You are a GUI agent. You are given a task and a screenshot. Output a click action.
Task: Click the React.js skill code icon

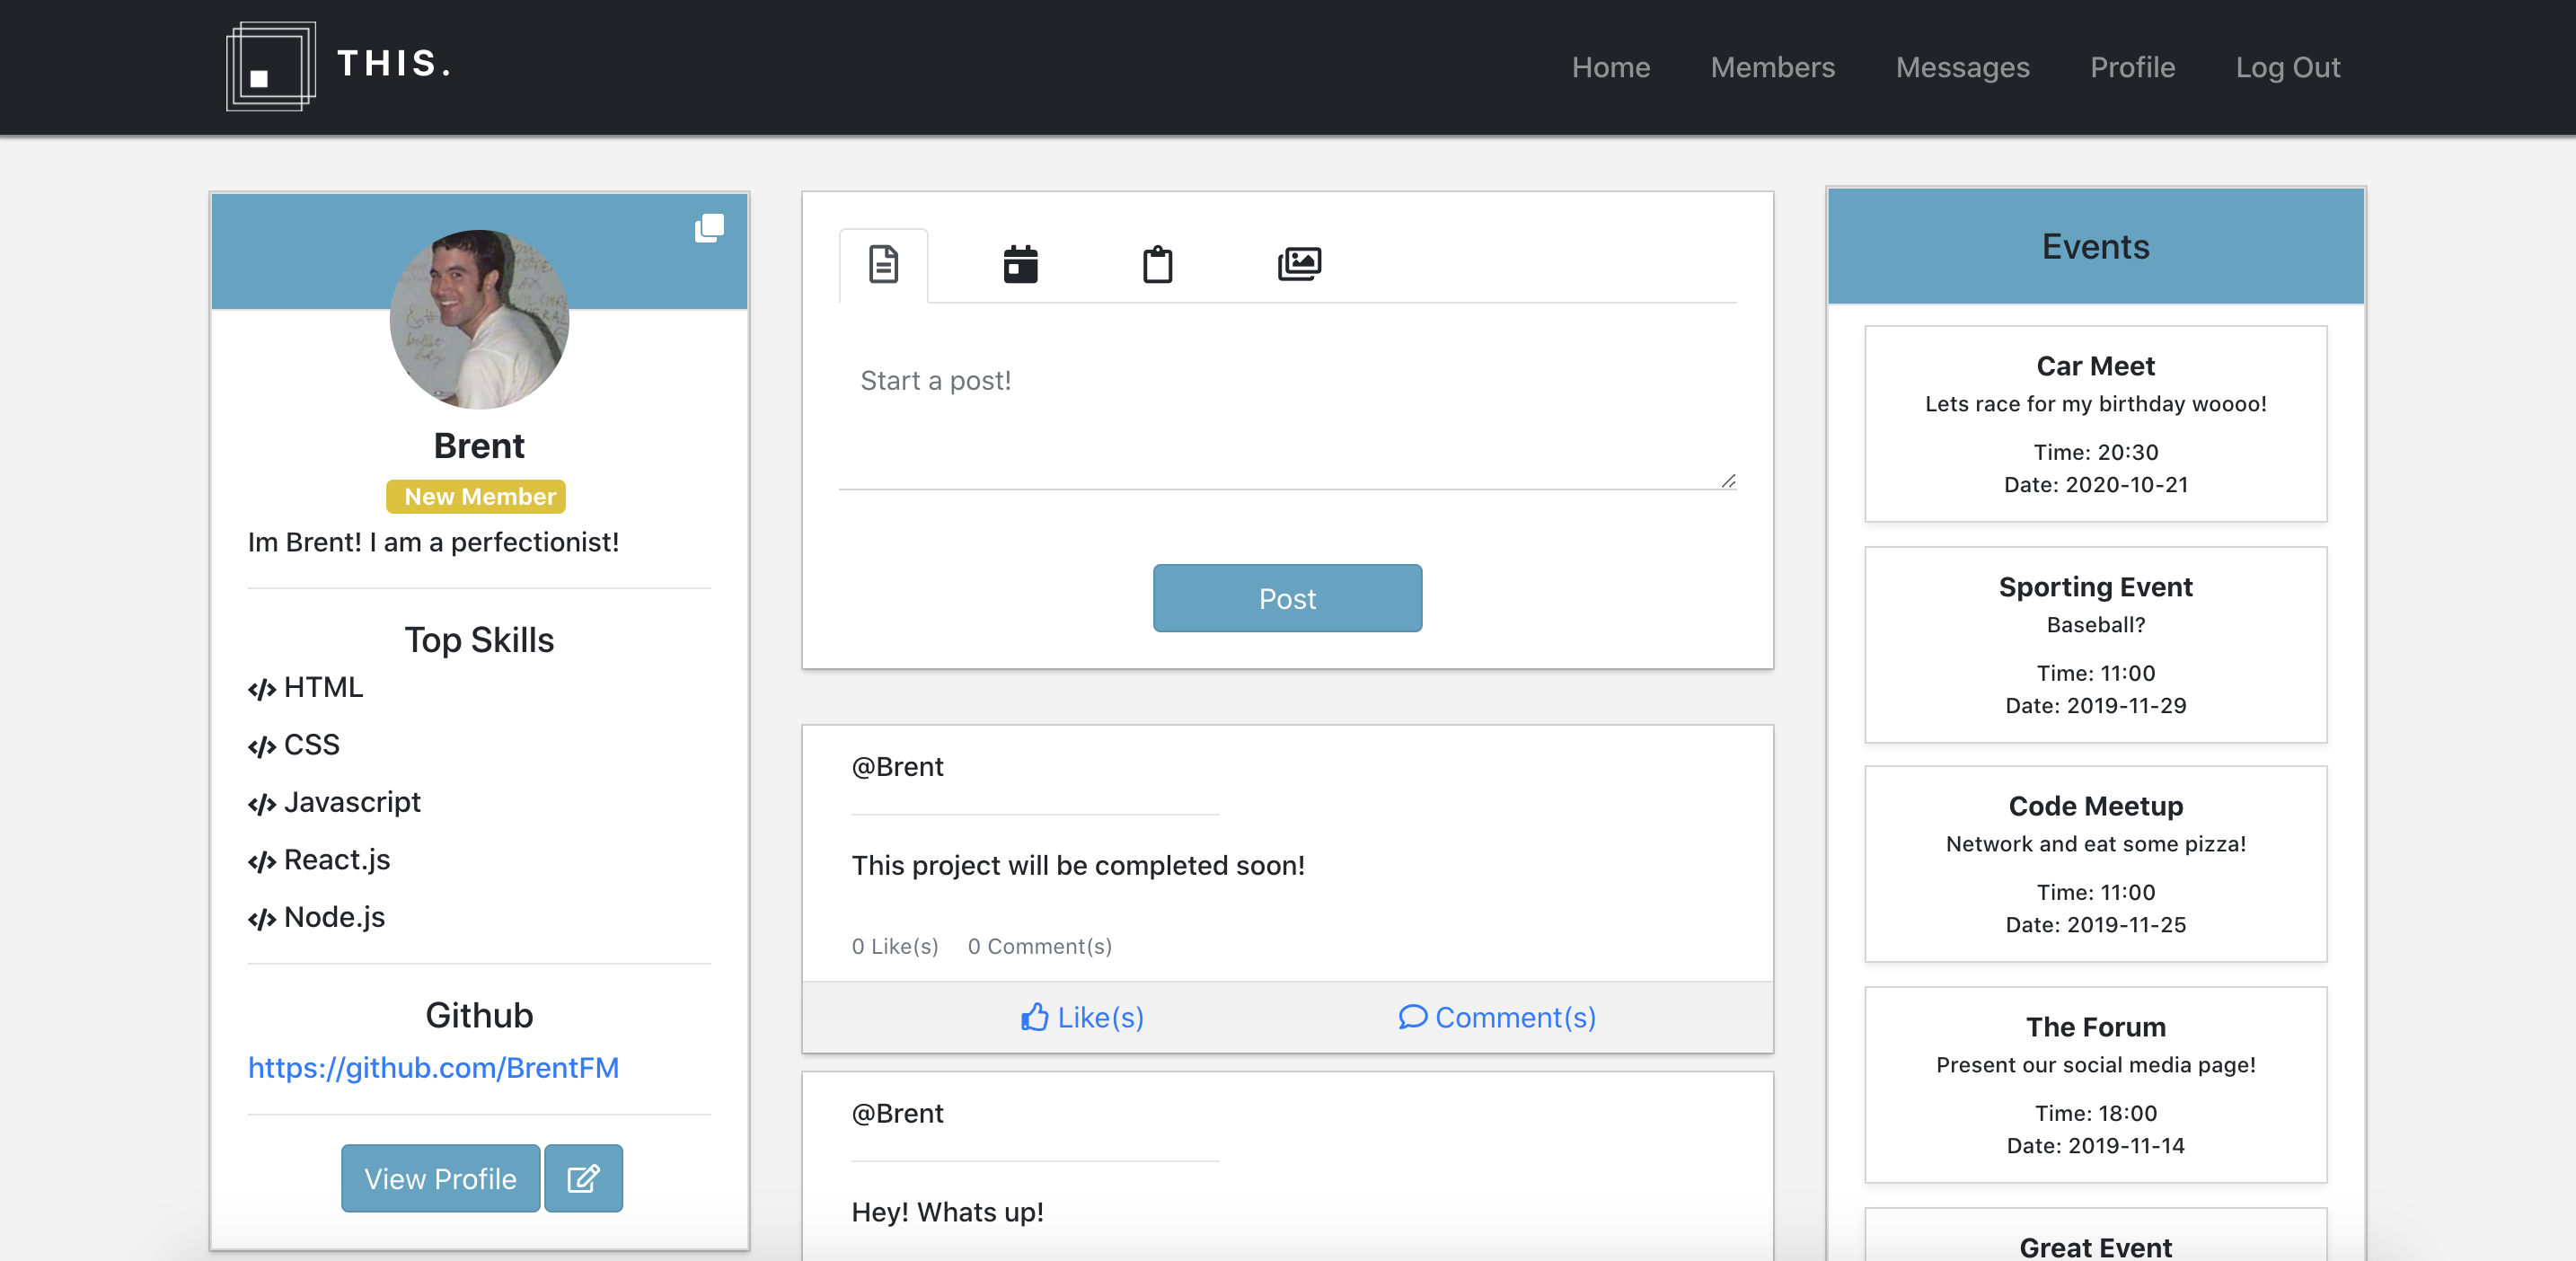pyautogui.click(x=262, y=861)
